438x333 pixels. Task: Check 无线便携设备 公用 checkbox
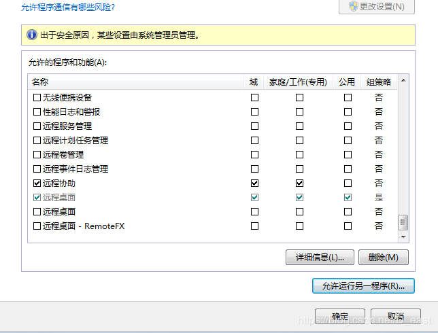coord(348,97)
